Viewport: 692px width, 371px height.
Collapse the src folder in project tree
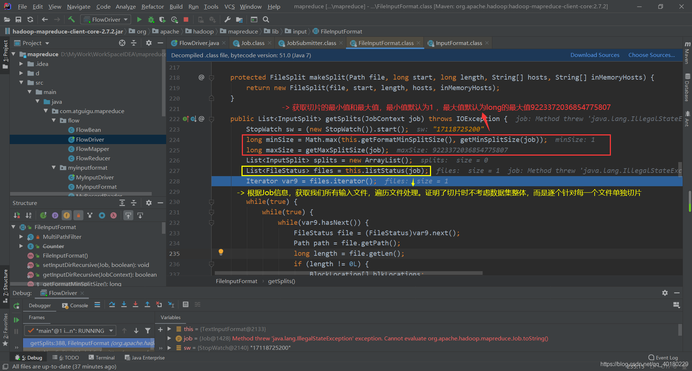click(21, 82)
